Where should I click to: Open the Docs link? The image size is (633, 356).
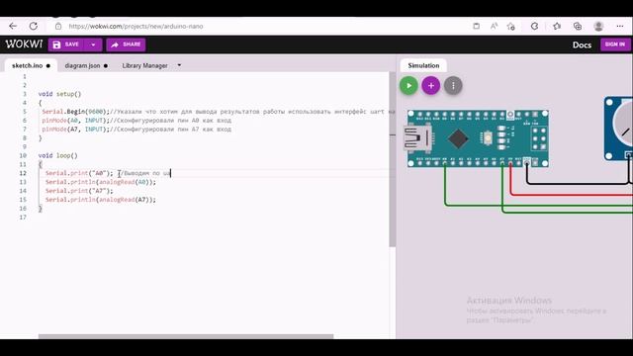click(582, 44)
